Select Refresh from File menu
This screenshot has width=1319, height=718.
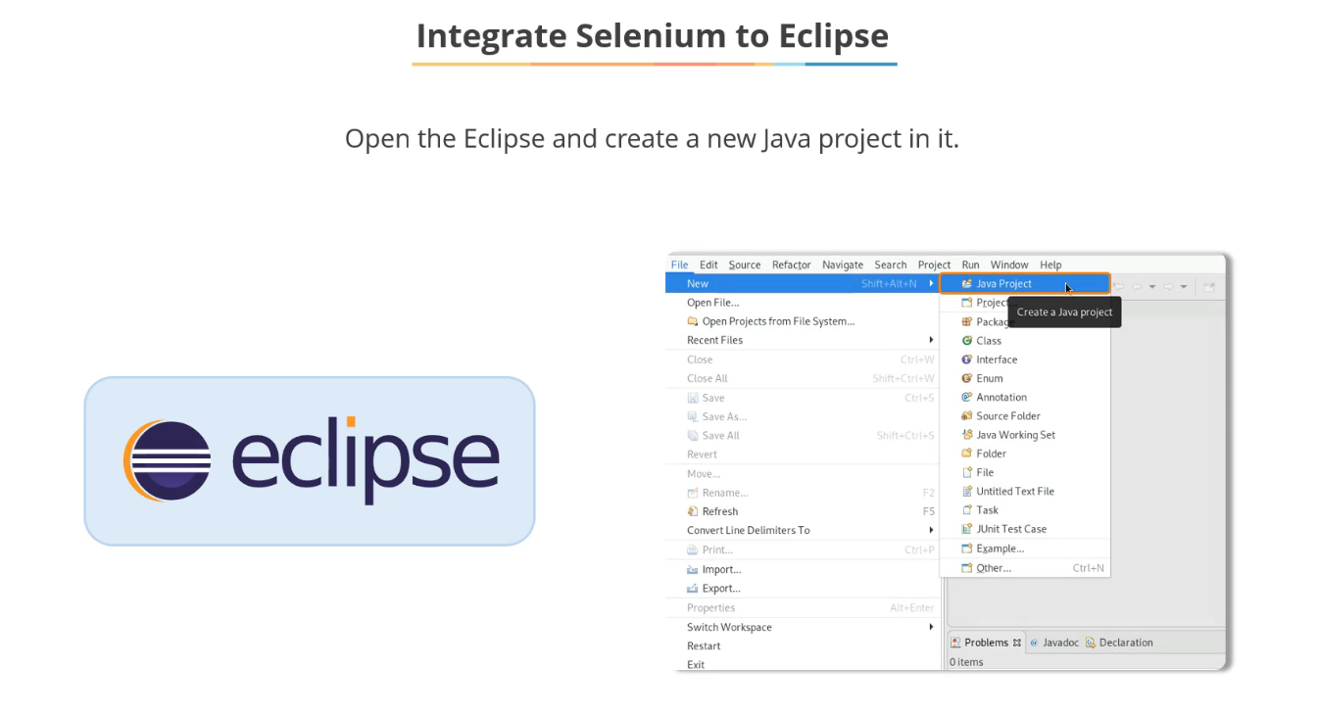(x=803, y=511)
